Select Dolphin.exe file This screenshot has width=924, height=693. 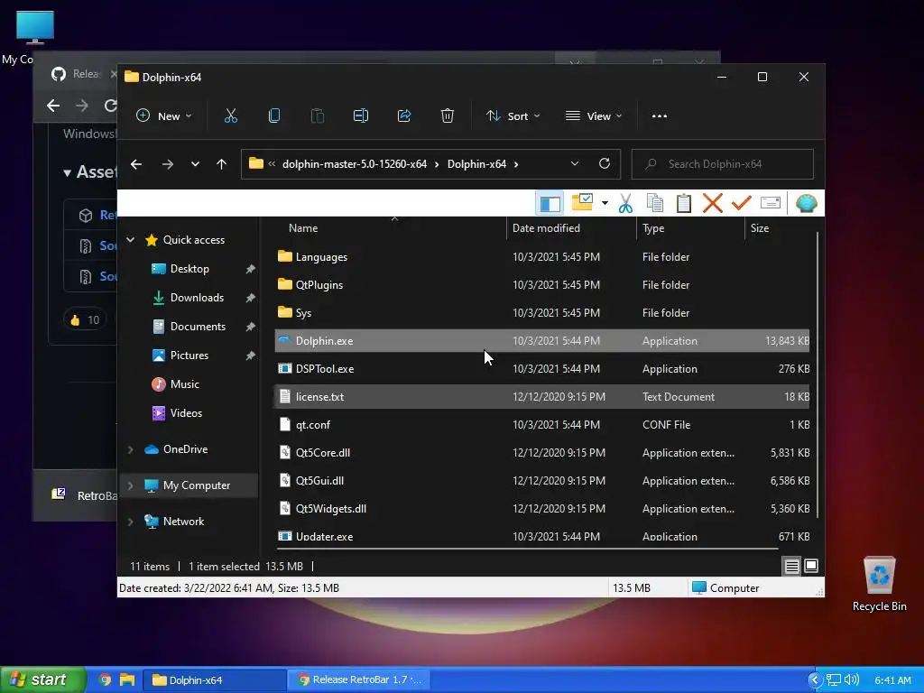(541, 340)
